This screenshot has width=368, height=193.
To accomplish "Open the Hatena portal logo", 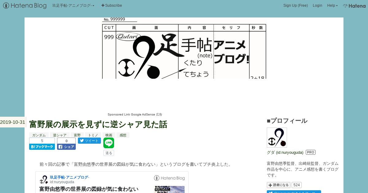I will 354,6.
